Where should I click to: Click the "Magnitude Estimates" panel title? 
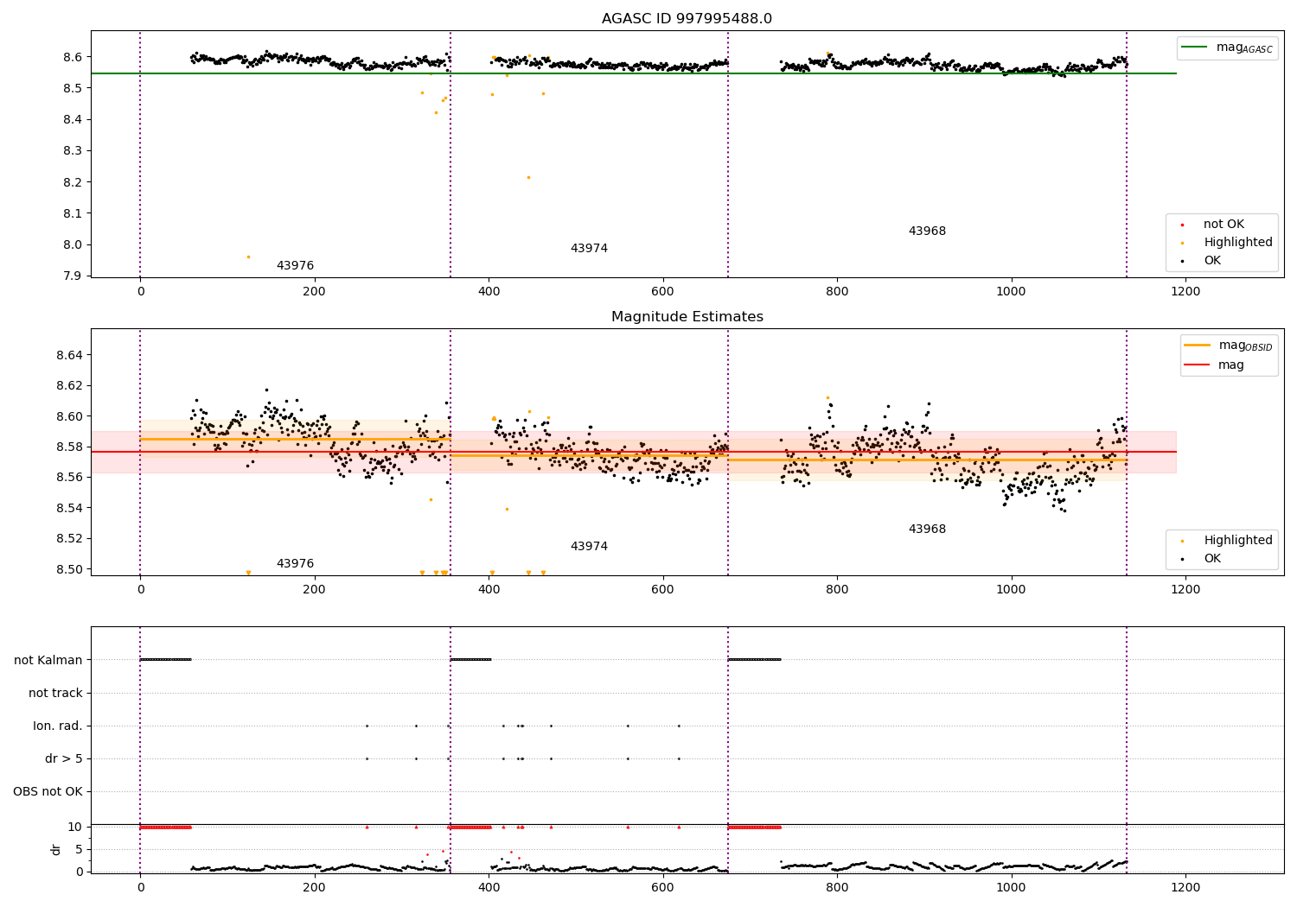[687, 317]
